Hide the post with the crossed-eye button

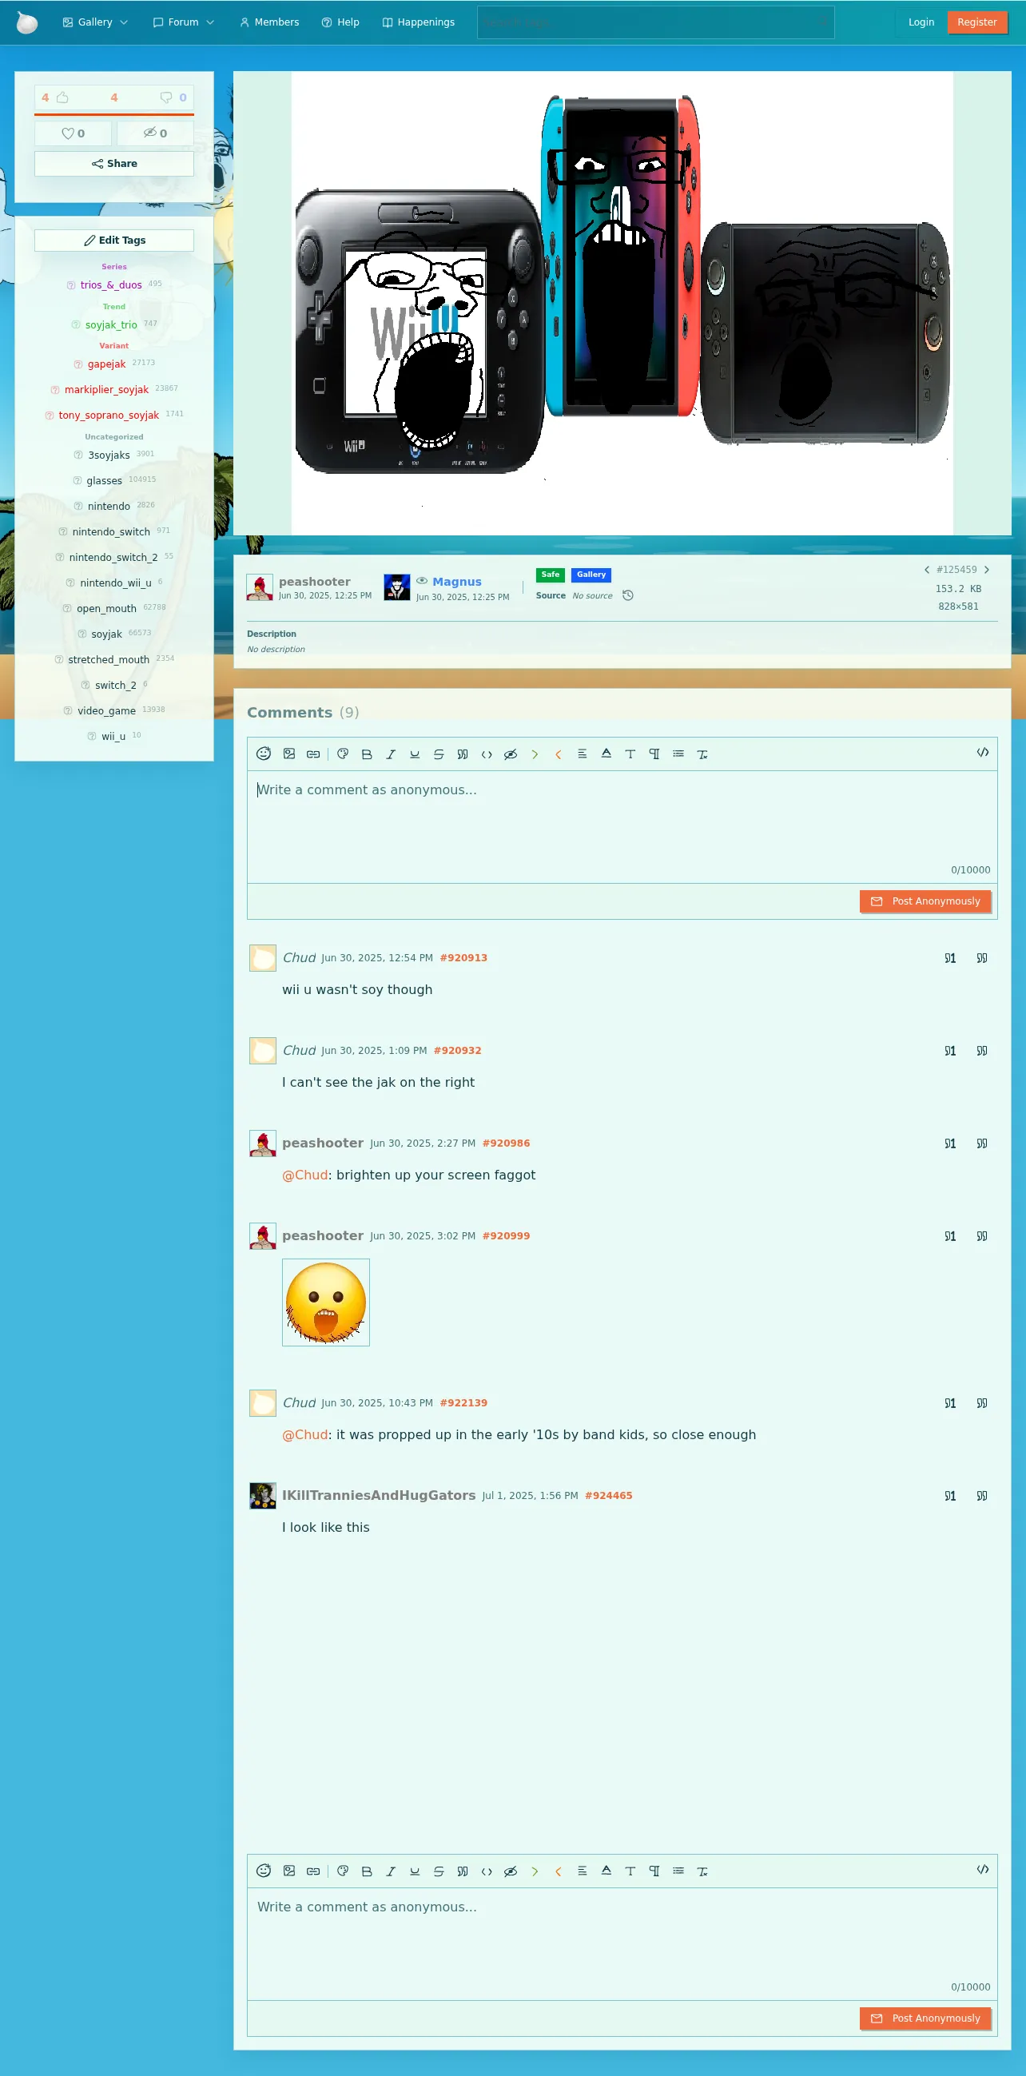(x=155, y=133)
